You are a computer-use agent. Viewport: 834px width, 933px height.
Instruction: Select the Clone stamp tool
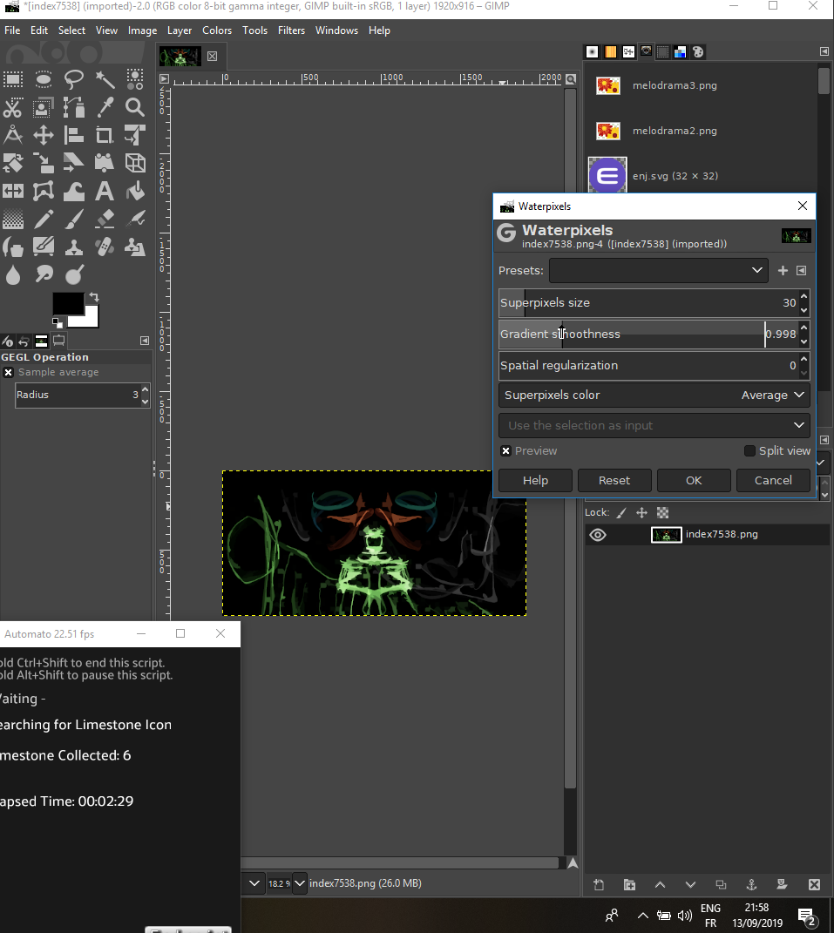coord(74,247)
